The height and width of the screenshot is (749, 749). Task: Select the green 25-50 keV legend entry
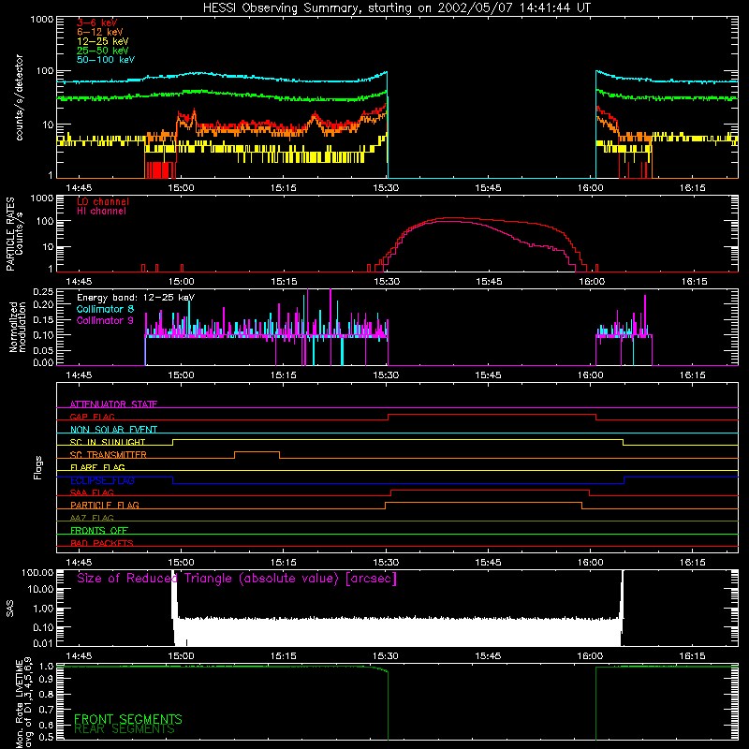click(103, 51)
